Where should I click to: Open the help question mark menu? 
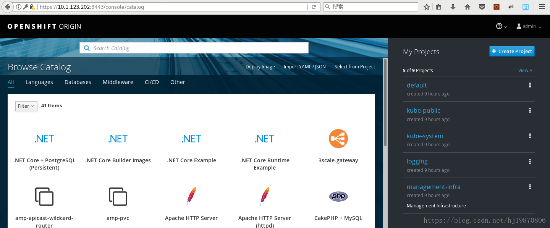click(x=501, y=26)
